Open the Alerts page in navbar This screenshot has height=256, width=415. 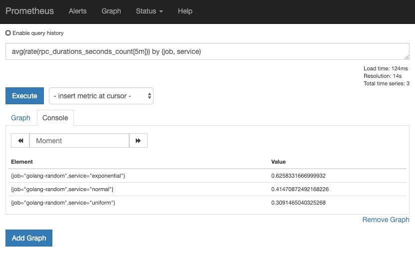click(x=77, y=11)
